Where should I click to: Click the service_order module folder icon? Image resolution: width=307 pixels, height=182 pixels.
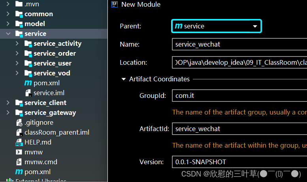click(28, 53)
